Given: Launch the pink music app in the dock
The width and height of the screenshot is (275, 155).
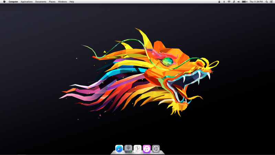Looking at the screenshot, I should [x=147, y=149].
